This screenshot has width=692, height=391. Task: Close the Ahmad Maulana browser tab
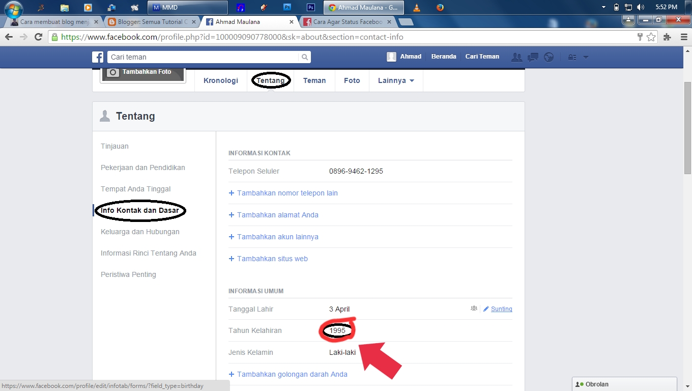(x=292, y=22)
